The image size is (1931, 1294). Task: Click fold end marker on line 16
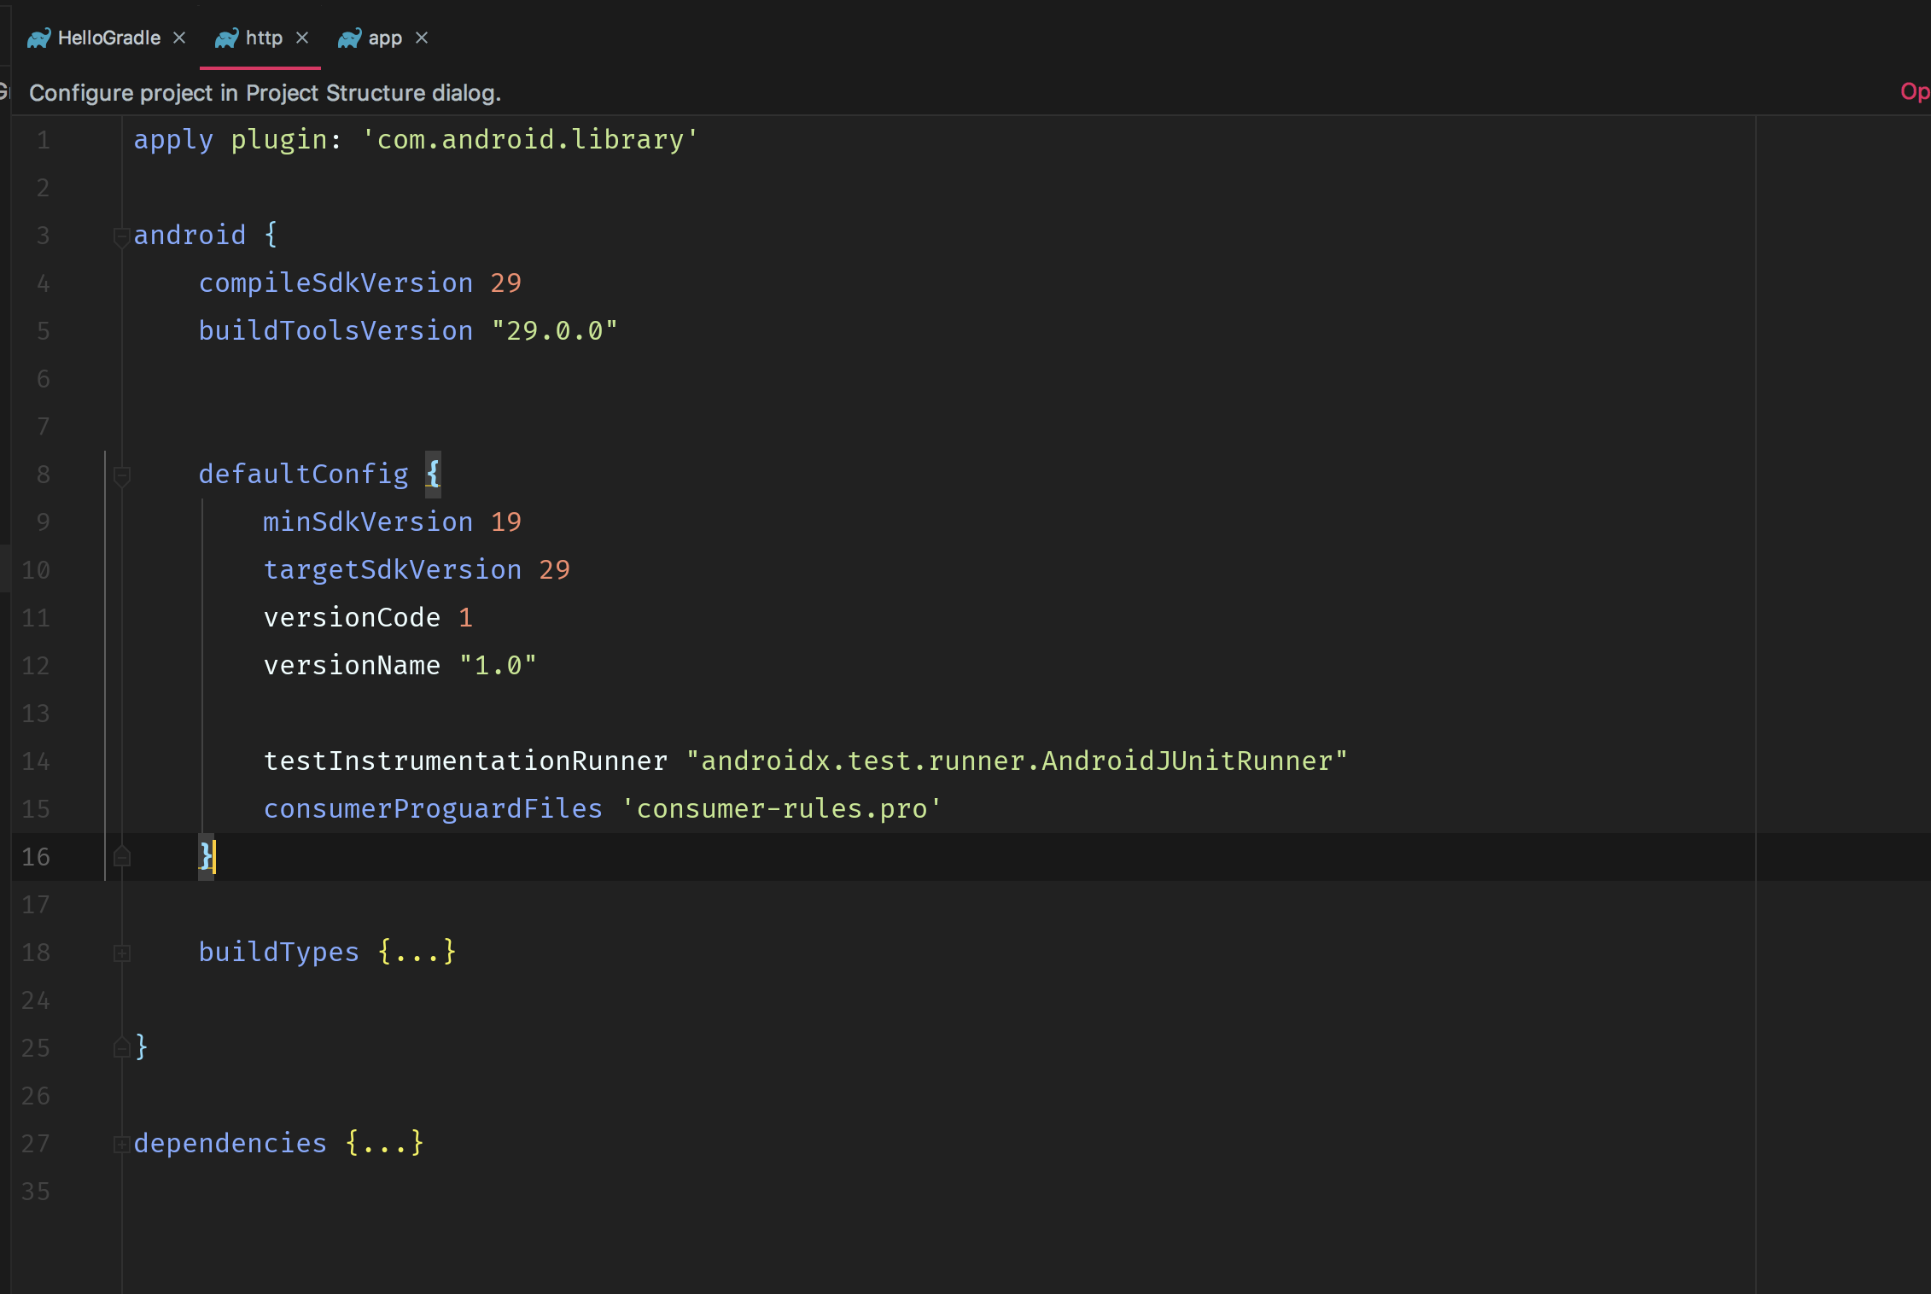tap(121, 856)
